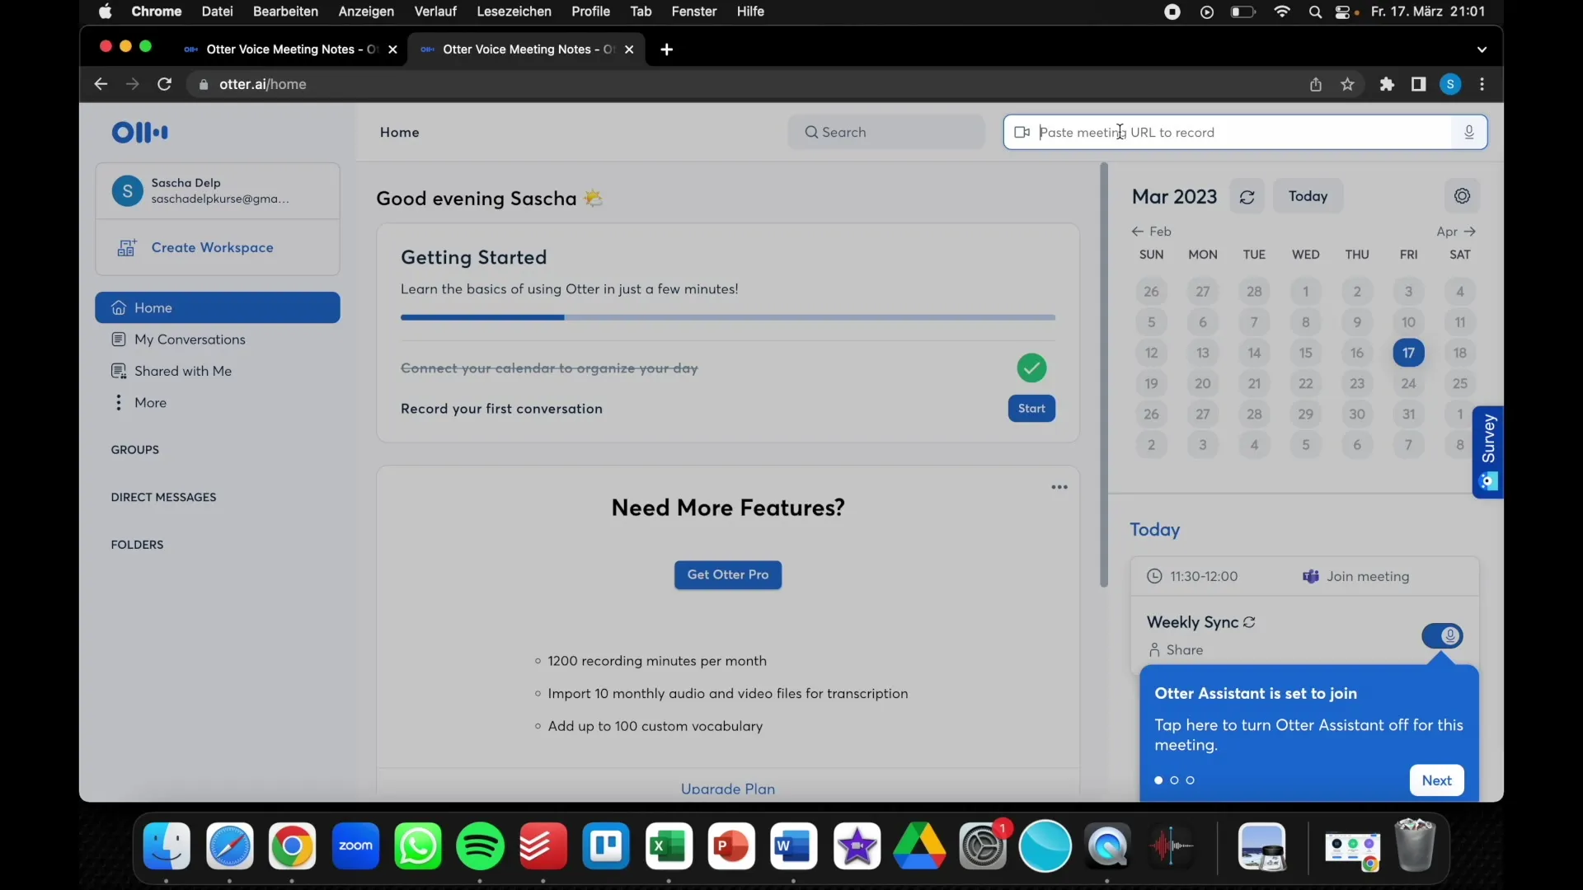The width and height of the screenshot is (1583, 890).
Task: Open calendar settings gear icon
Action: [x=1462, y=196]
